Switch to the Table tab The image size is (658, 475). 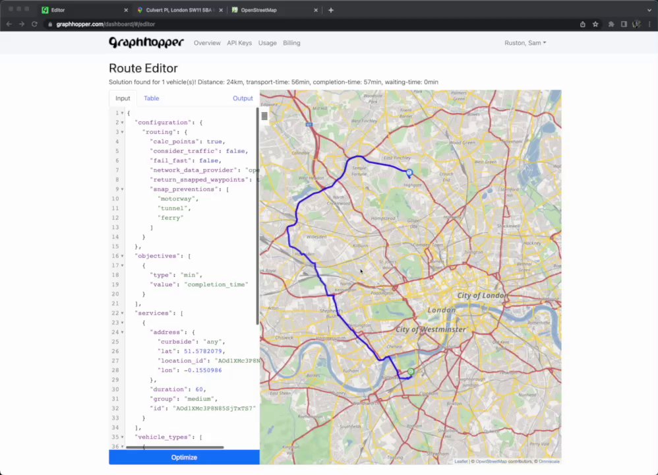tap(151, 98)
